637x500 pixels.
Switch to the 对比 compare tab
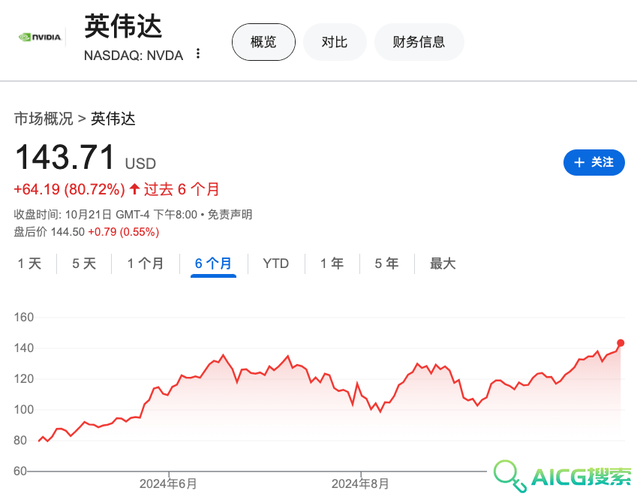335,42
